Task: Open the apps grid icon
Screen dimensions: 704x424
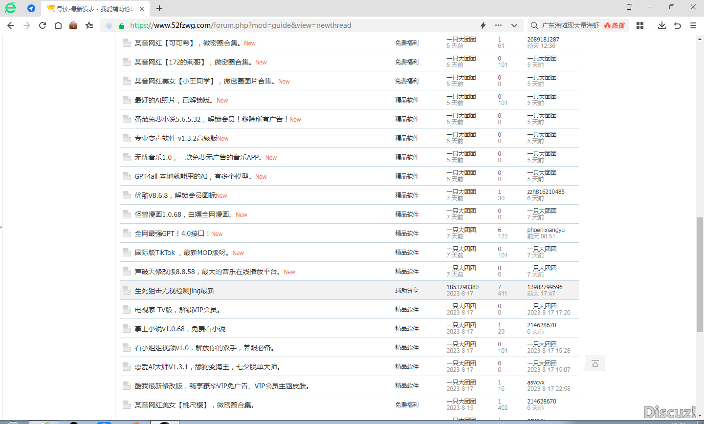Action: coord(640,25)
